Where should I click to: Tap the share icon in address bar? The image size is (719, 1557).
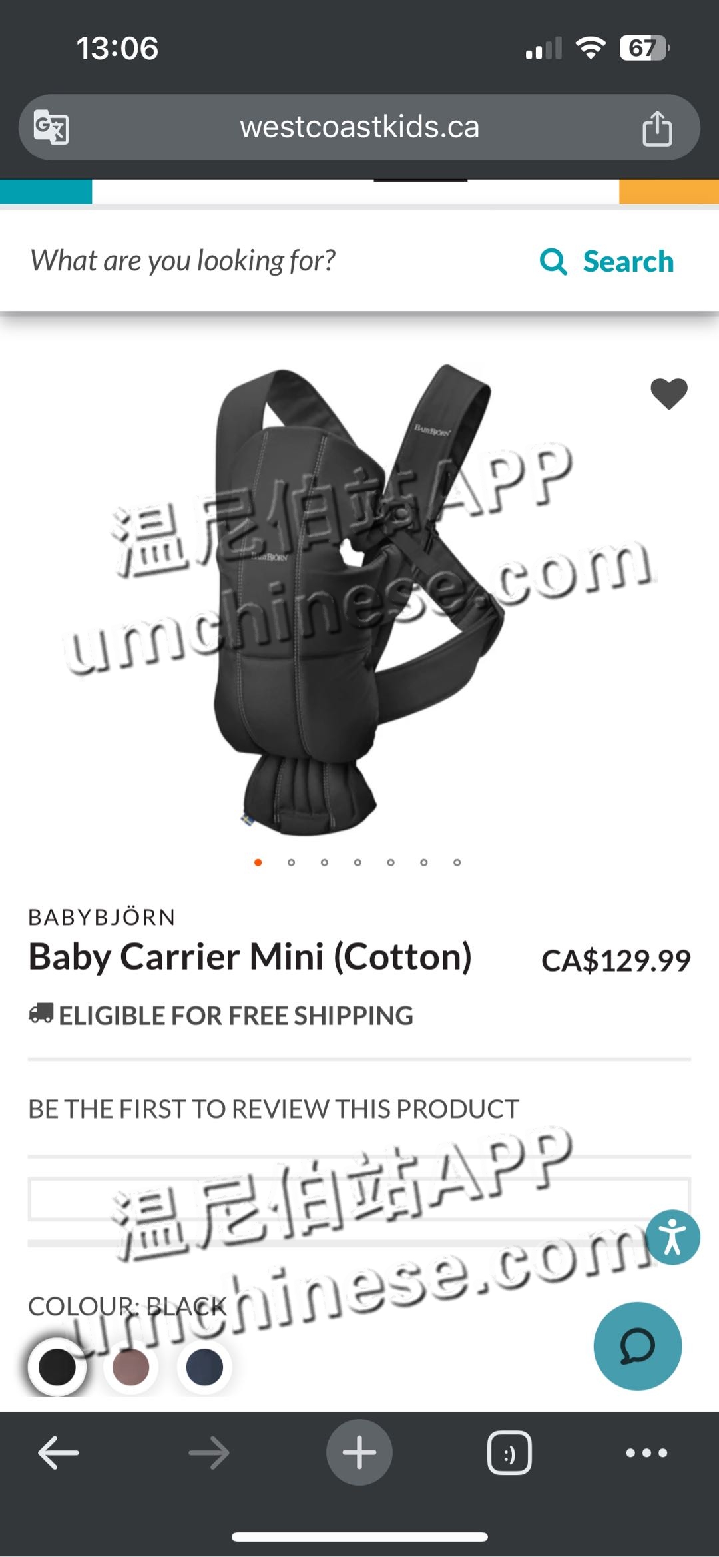[x=657, y=127]
